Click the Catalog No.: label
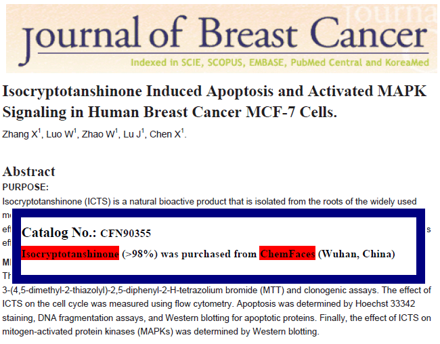Image resolution: width=440 pixels, height=344 pixels. (59, 233)
